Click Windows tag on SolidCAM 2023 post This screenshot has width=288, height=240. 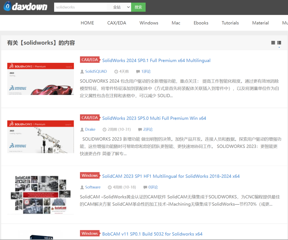click(90, 175)
